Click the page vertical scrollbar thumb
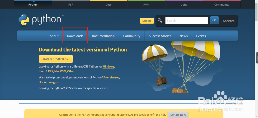This screenshot has width=258, height=118. 256,12
